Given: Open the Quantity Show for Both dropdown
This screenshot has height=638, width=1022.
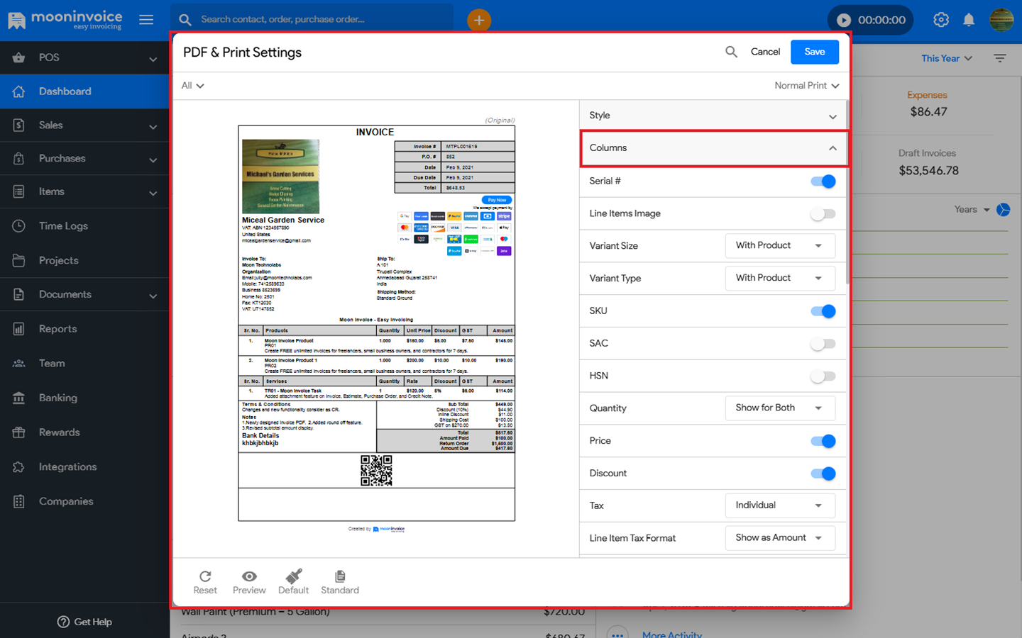Looking at the screenshot, I should pyautogui.click(x=780, y=408).
